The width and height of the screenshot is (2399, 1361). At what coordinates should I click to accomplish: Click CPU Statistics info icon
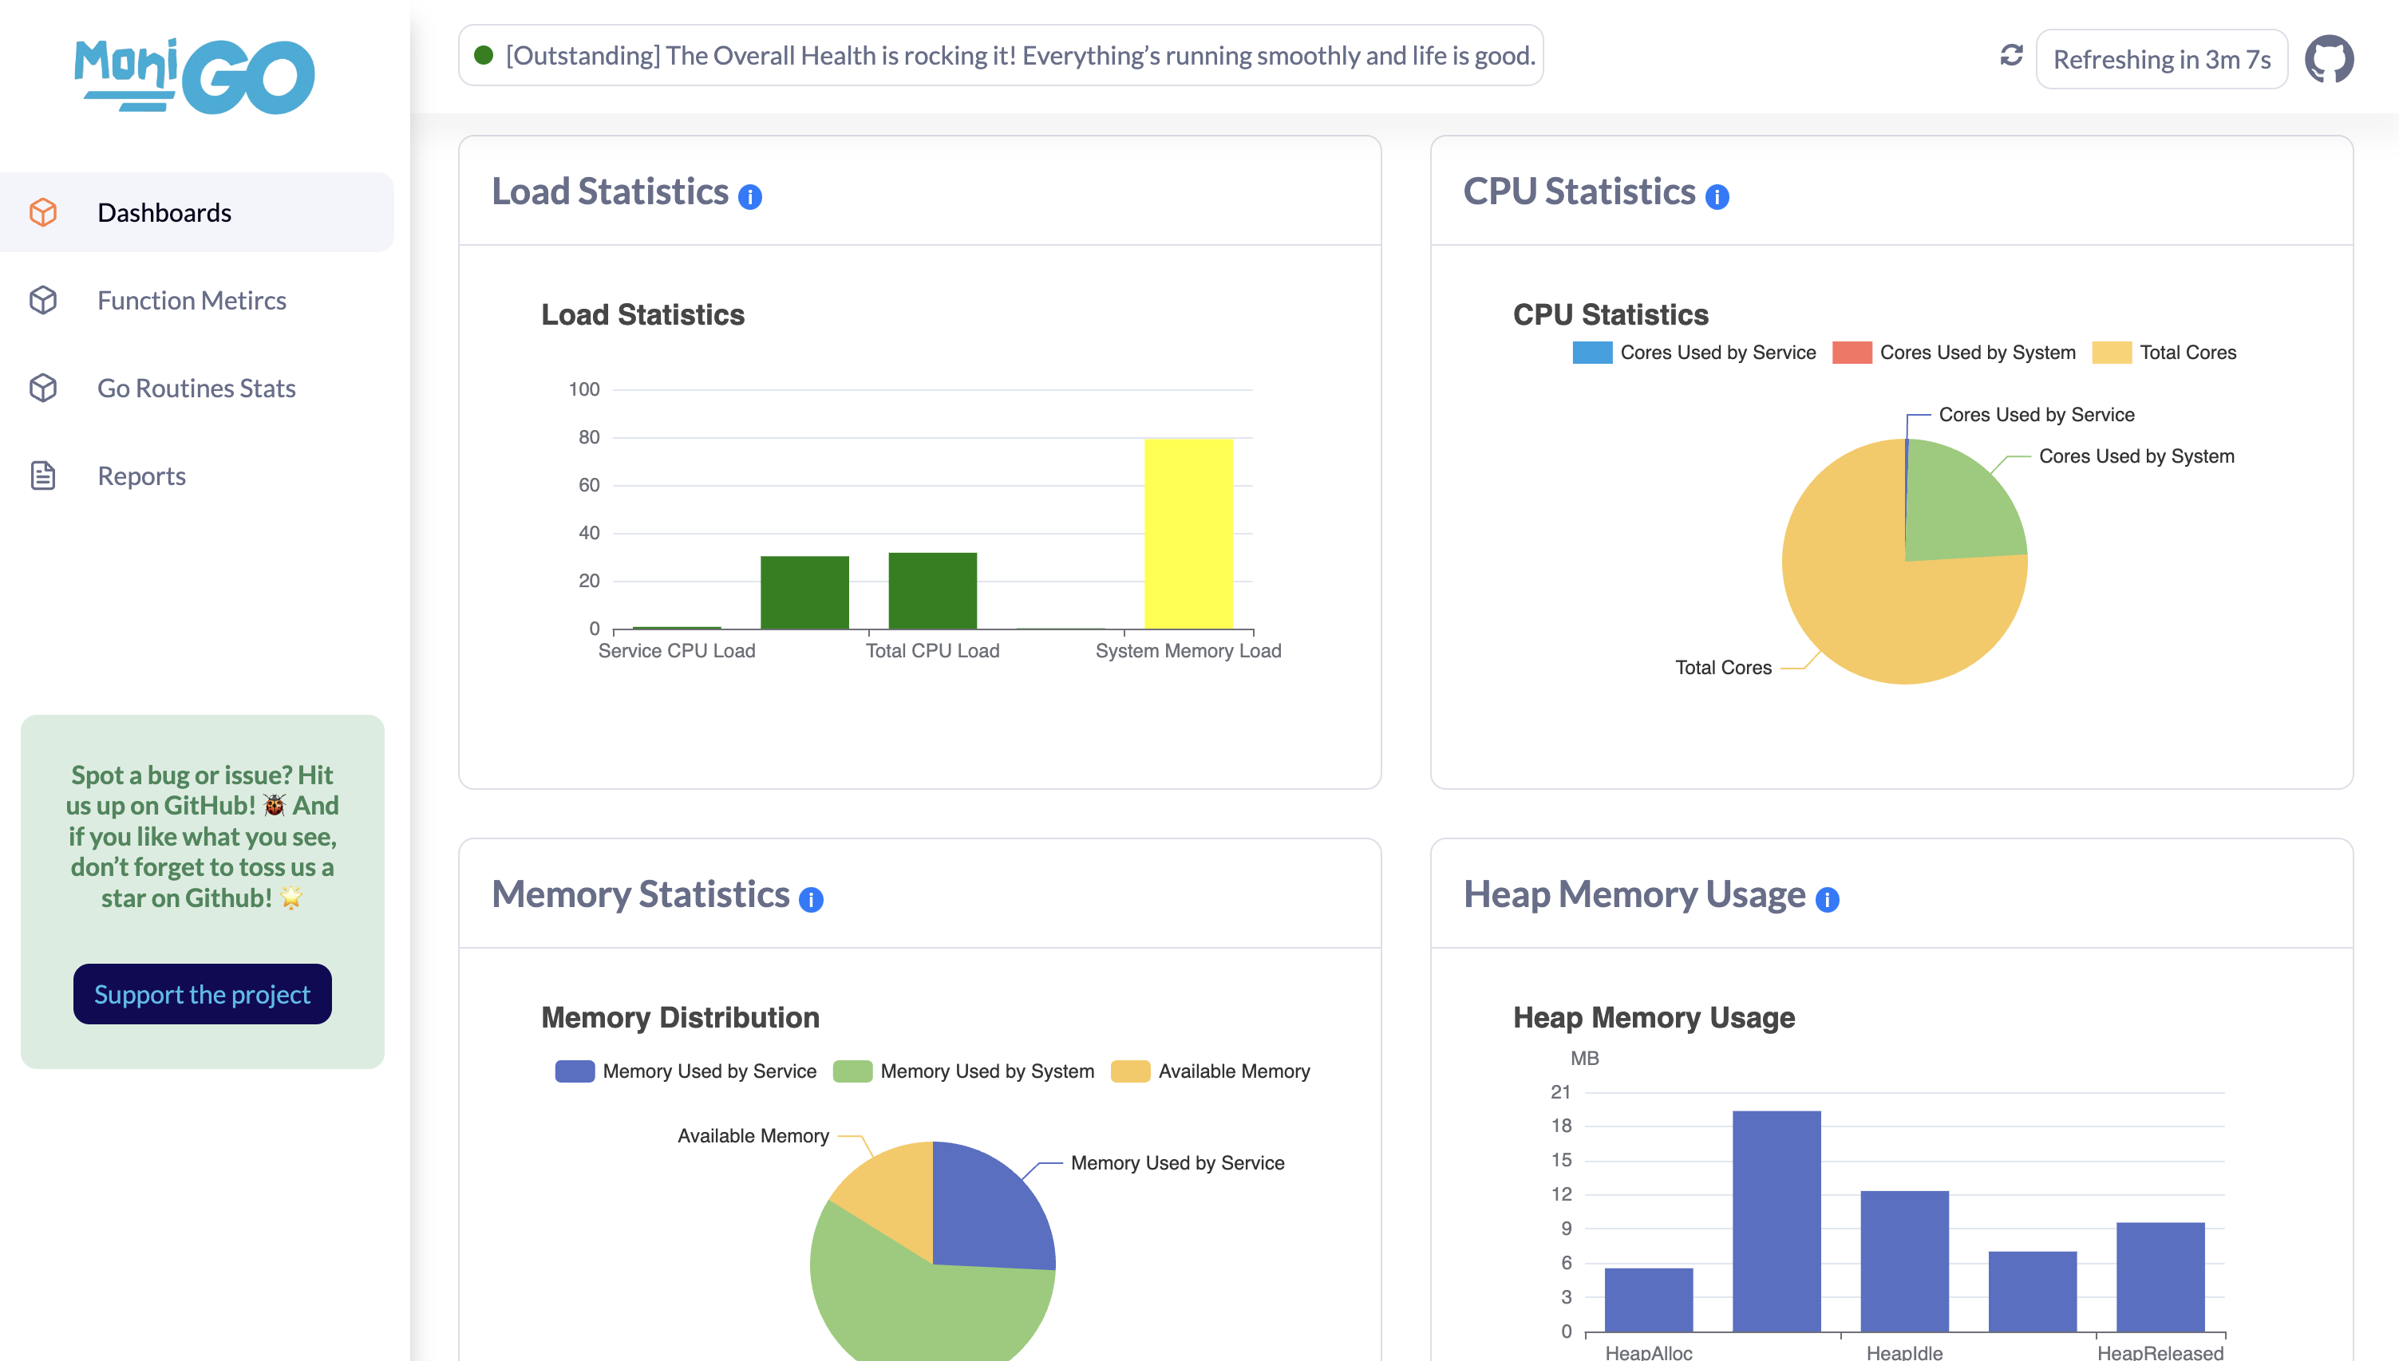1717,196
